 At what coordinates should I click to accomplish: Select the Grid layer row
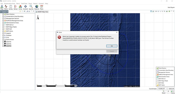point(7,37)
